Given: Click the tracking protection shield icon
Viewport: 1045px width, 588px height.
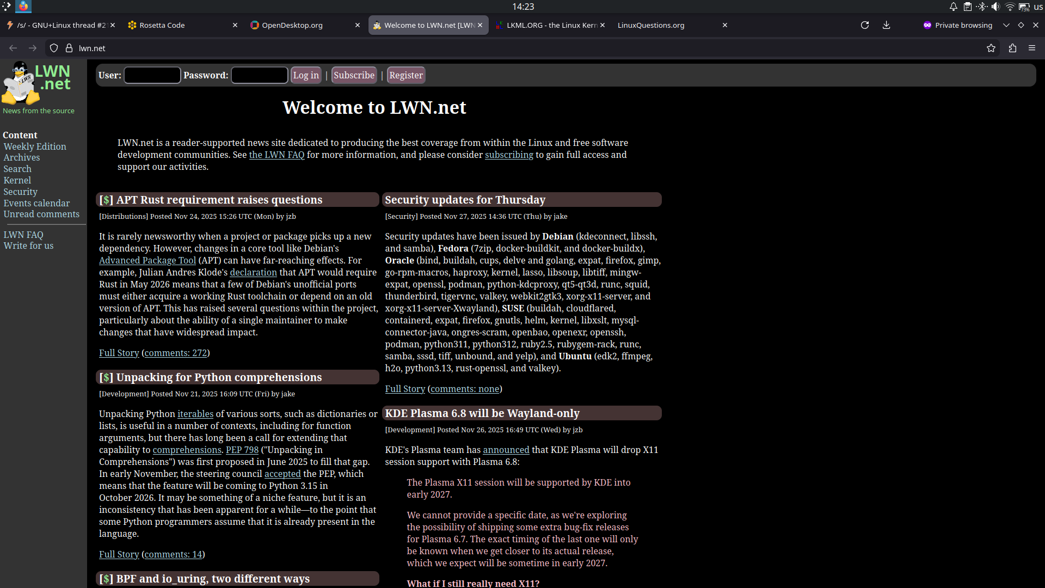Looking at the screenshot, I should pyautogui.click(x=54, y=48).
